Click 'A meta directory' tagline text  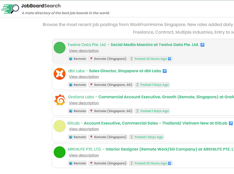pos(66,13)
